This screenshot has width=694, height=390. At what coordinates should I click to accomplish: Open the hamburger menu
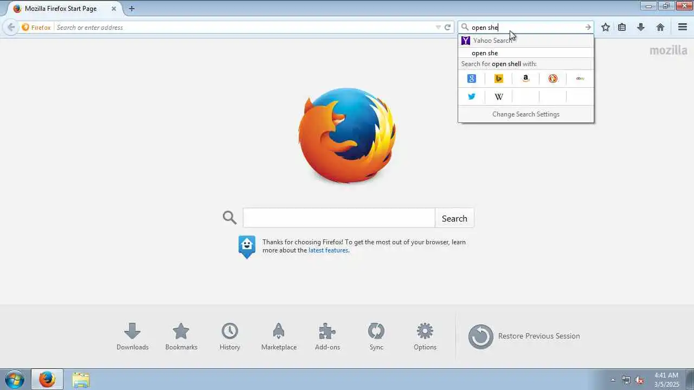pyautogui.click(x=683, y=27)
